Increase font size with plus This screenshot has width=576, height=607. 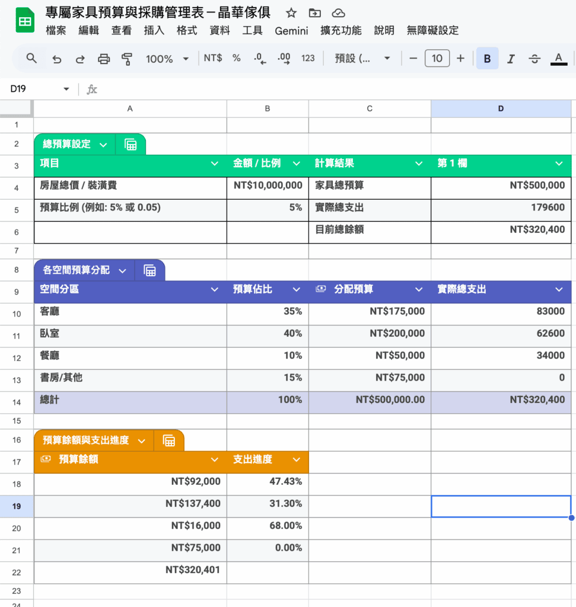(x=460, y=59)
